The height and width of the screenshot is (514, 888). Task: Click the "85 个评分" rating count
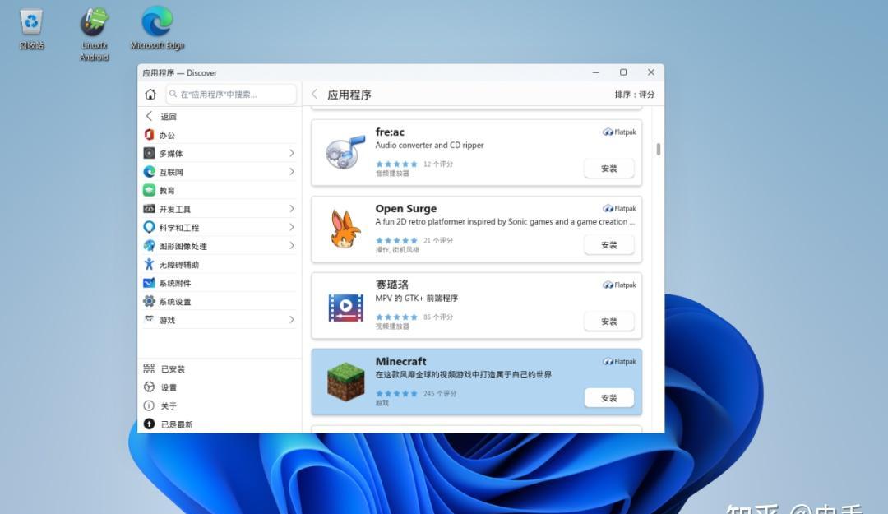tap(438, 317)
